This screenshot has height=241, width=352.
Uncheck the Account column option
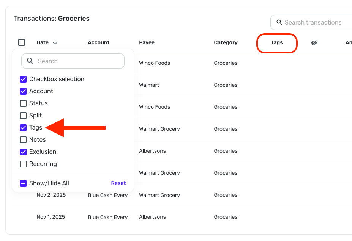[x=23, y=91]
